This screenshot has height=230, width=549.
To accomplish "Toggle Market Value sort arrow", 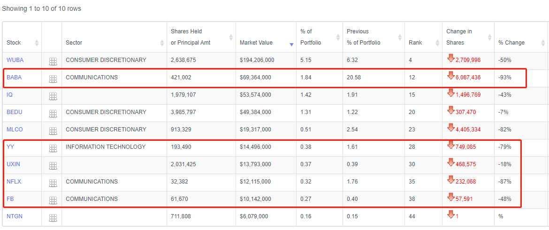I will pos(292,45).
